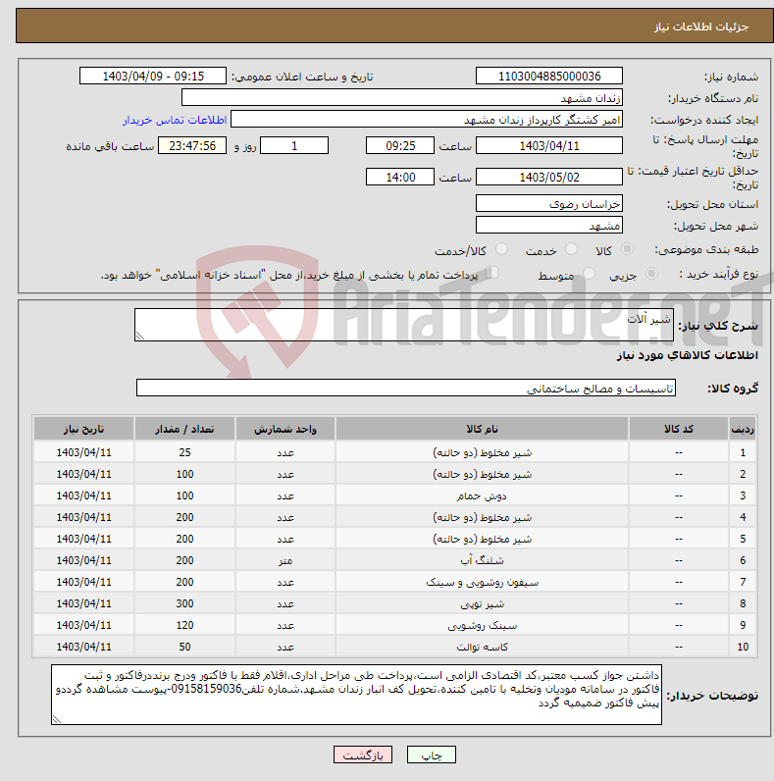The height and width of the screenshot is (781, 774).
Task: Click the نام کالا column header
Action: pyautogui.click(x=482, y=429)
